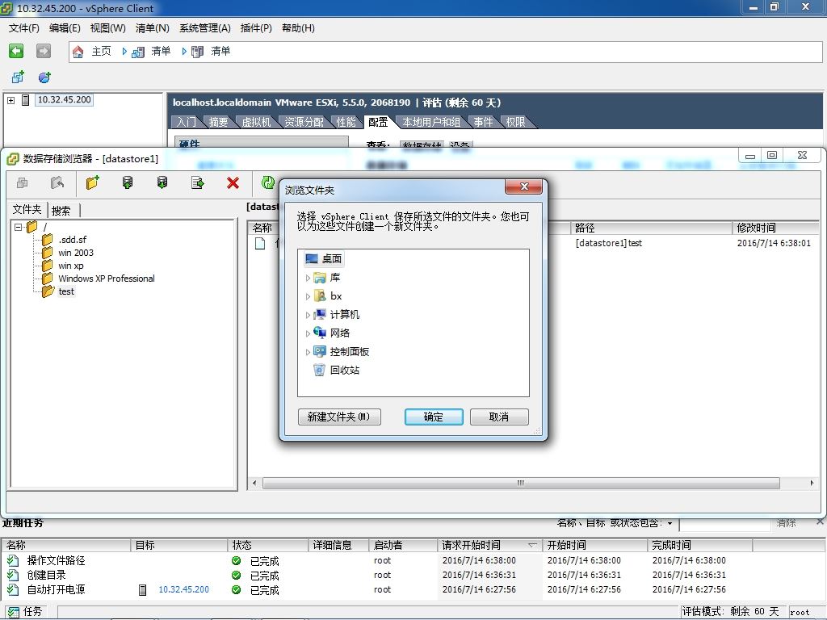Image resolution: width=827 pixels, height=620 pixels.
Task: Expand the 计算机 node arrow
Action: (308, 315)
